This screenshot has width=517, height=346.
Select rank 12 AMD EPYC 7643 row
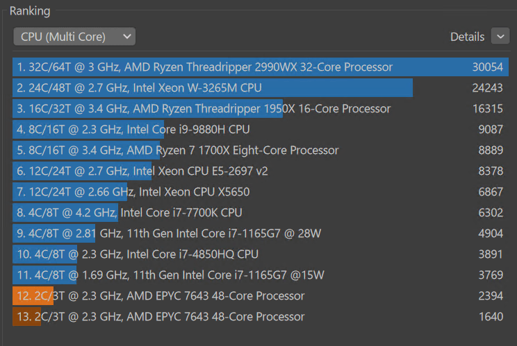click(261, 295)
